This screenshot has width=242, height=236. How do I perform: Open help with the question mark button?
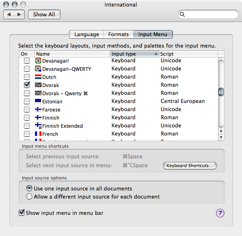pos(220,213)
